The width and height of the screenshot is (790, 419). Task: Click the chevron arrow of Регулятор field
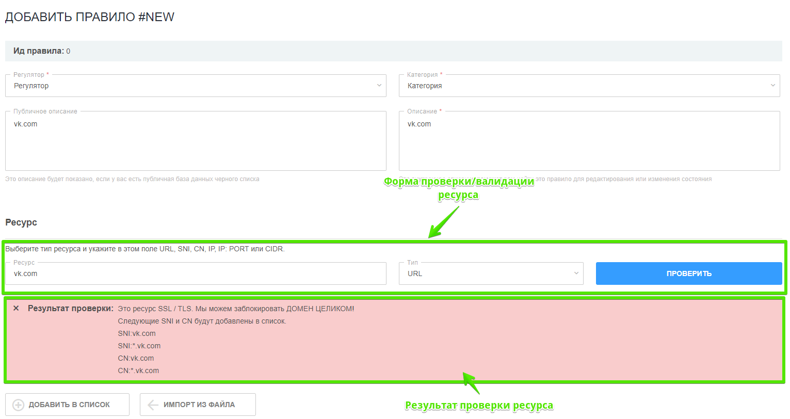coord(379,86)
